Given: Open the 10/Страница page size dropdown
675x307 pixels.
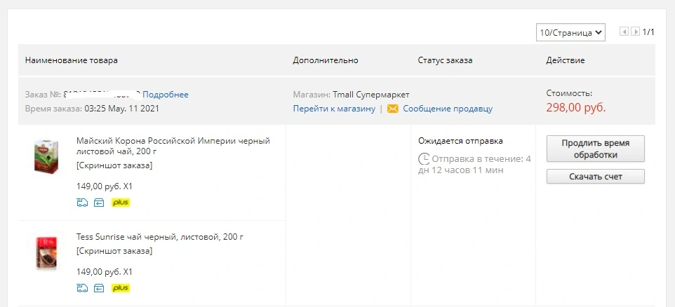Looking at the screenshot, I should tap(570, 32).
